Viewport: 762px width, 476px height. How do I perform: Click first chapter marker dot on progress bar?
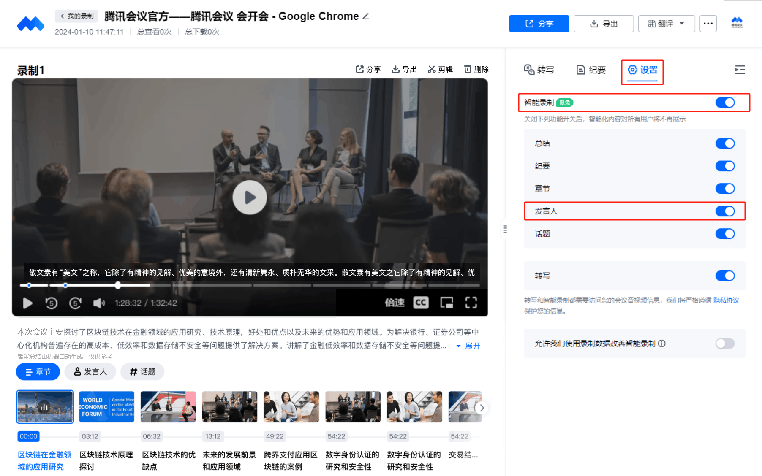tap(29, 285)
